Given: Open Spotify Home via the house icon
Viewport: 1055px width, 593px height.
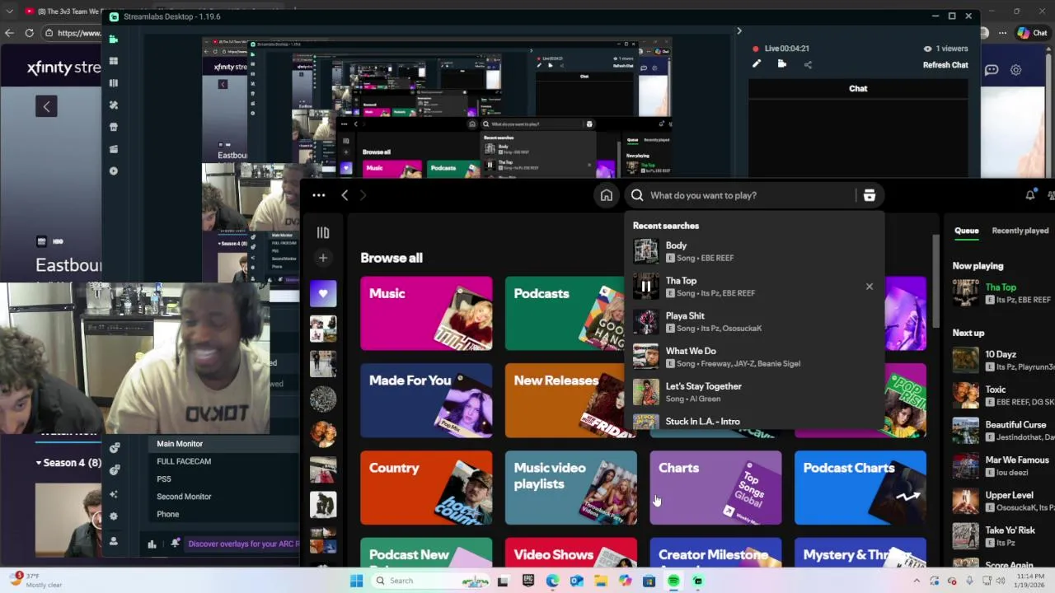Looking at the screenshot, I should pyautogui.click(x=607, y=195).
